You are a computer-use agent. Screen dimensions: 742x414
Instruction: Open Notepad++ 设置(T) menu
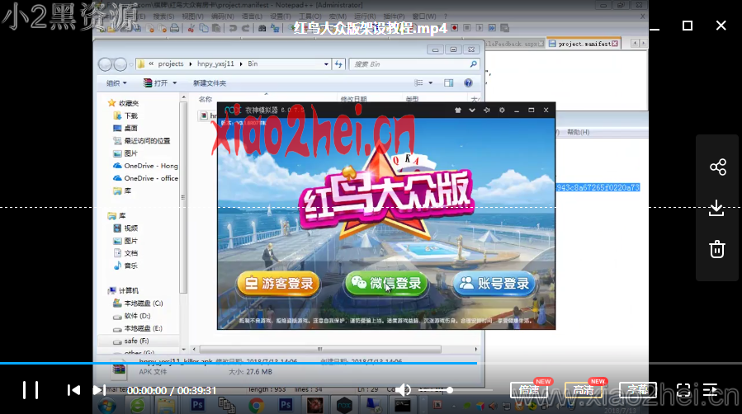point(281,16)
